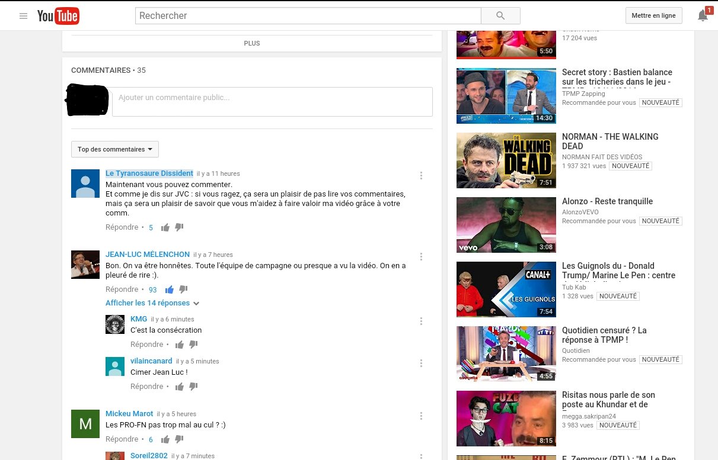Open the hamburger guide menu

pyautogui.click(x=24, y=16)
